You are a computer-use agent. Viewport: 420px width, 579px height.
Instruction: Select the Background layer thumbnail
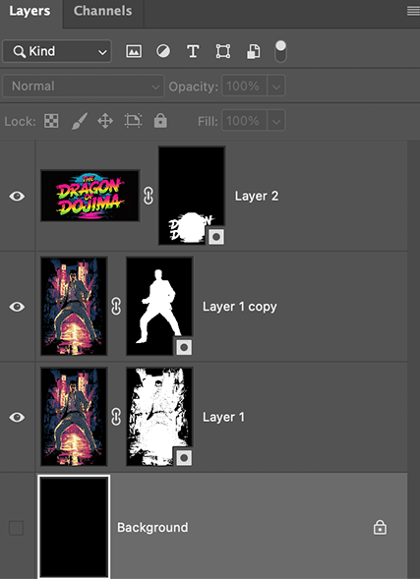pos(74,527)
